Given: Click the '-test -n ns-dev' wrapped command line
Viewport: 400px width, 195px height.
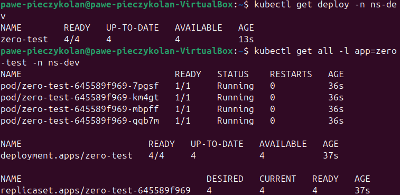Looking at the screenshot, I should click(x=40, y=63).
